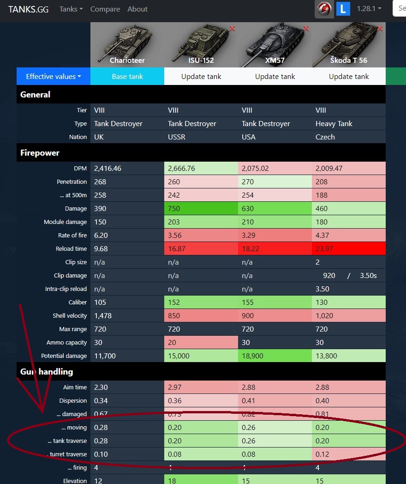The height and width of the screenshot is (484, 406).
Task: Click Škoda clip damage value 920
Action: pos(329,275)
